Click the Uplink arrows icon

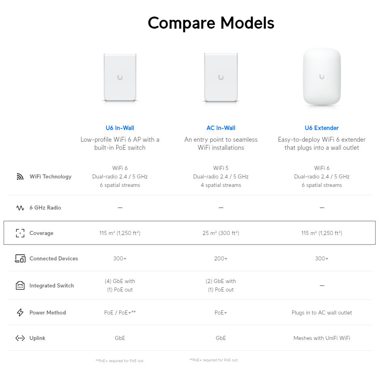(20, 338)
